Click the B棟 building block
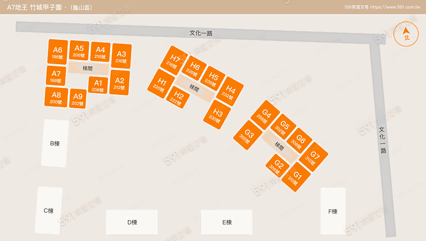Screen dimensions: 426x241 point(55,143)
